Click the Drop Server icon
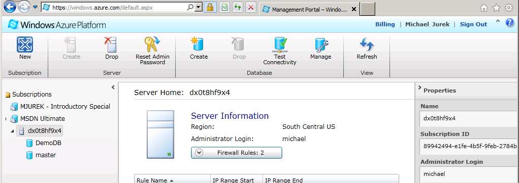The image size is (519, 183). click(x=111, y=45)
